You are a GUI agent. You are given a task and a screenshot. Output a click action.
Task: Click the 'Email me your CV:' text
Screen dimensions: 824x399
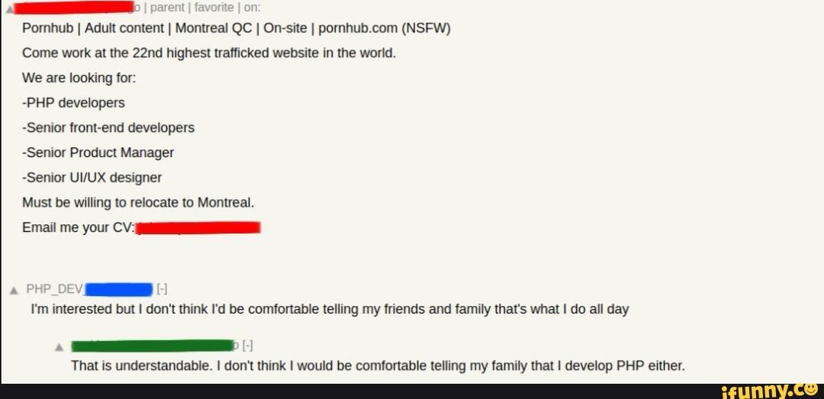[79, 227]
